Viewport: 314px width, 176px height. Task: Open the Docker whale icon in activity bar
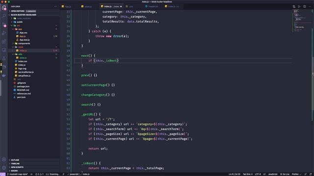[4, 75]
